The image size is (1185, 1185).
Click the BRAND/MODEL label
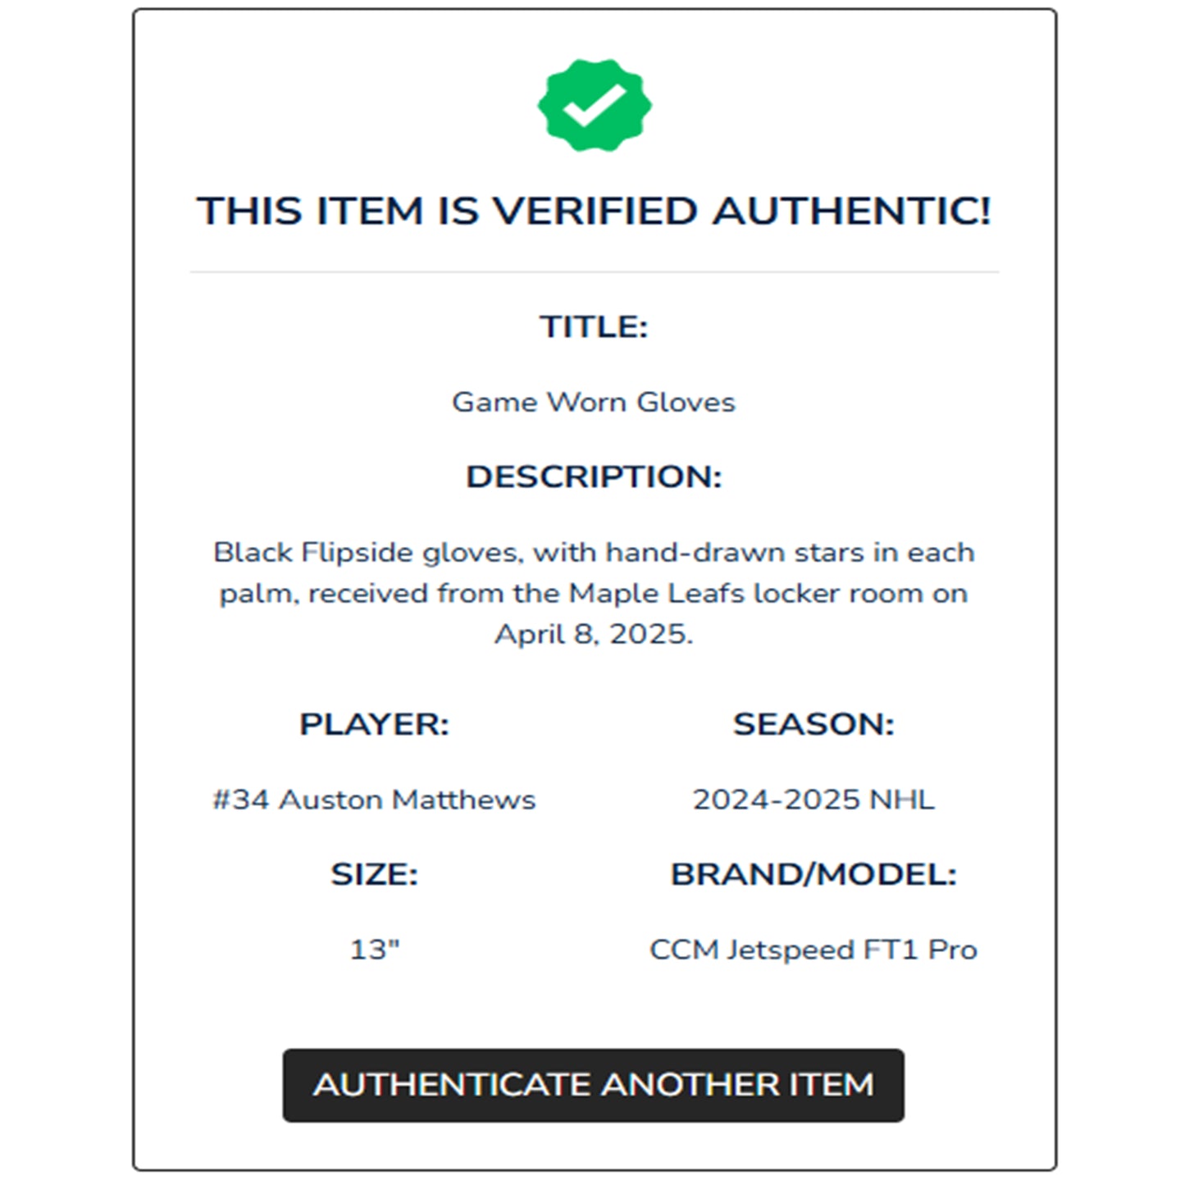coord(814,874)
